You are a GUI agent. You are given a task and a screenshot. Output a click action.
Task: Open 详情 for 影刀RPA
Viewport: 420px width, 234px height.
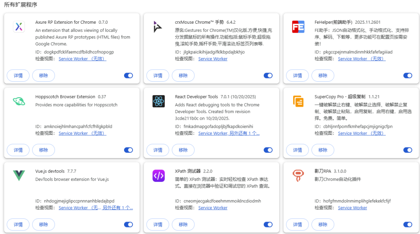point(297,224)
